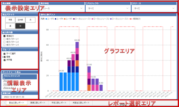This screenshot has height=107, width=179.
Task: Switch to the 未割当工数レポート tab
Action: (81, 103)
